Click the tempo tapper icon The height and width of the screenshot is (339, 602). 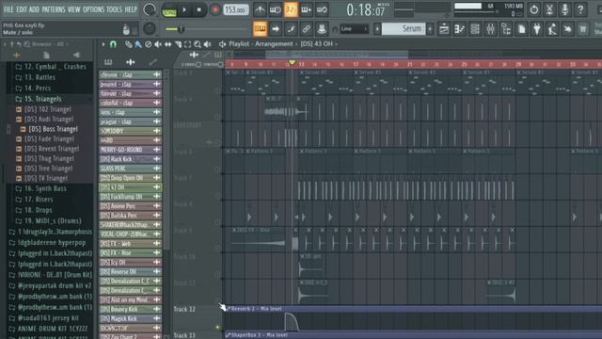tap(552, 29)
